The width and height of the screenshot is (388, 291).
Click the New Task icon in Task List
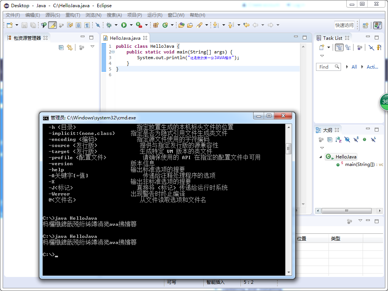[x=321, y=47]
